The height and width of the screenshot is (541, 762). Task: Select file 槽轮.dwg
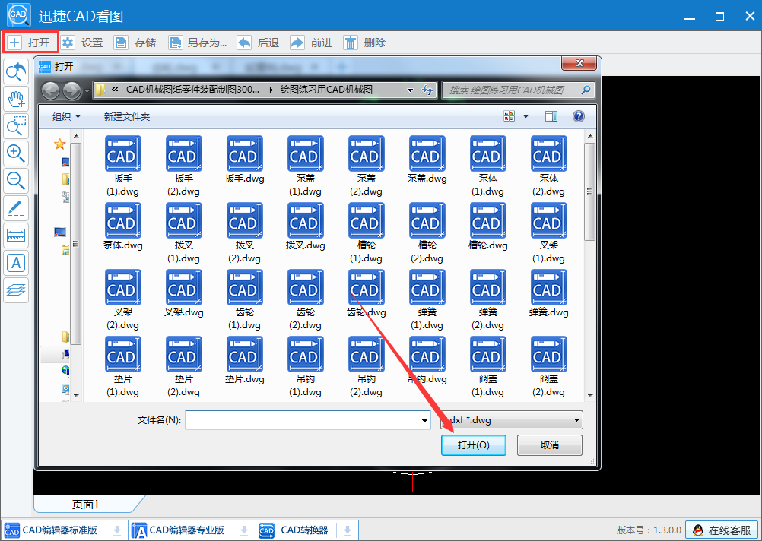pos(488,226)
